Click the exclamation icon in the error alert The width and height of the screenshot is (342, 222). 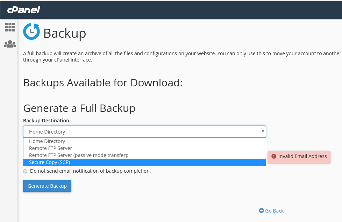(x=274, y=157)
